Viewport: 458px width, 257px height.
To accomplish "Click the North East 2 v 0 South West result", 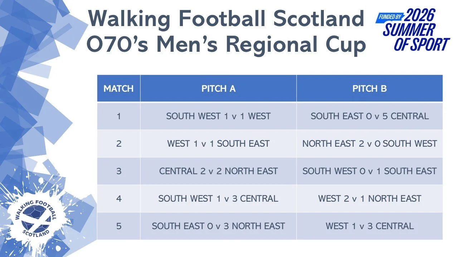I will click(370, 143).
